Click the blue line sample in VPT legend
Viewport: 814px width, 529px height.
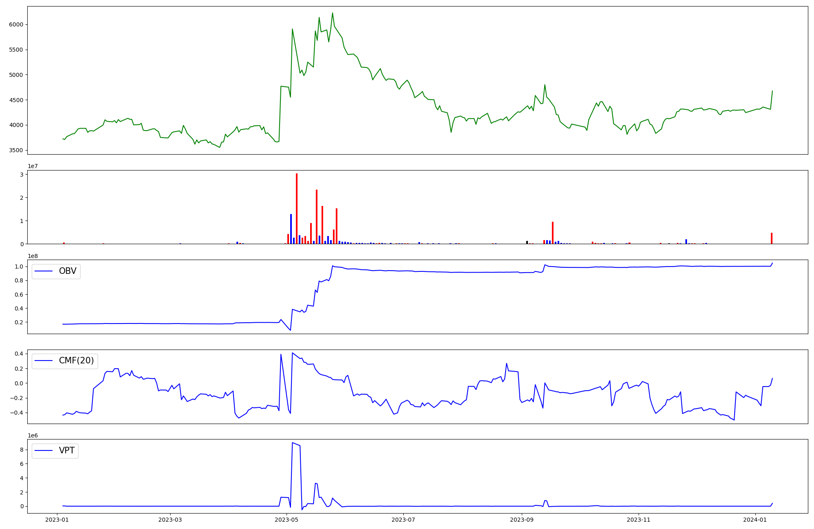point(44,450)
